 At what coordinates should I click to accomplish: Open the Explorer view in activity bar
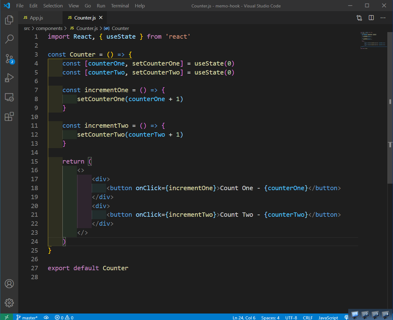[x=9, y=20]
